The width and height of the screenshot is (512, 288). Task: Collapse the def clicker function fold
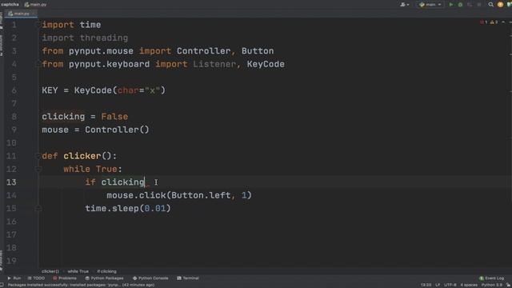point(38,156)
